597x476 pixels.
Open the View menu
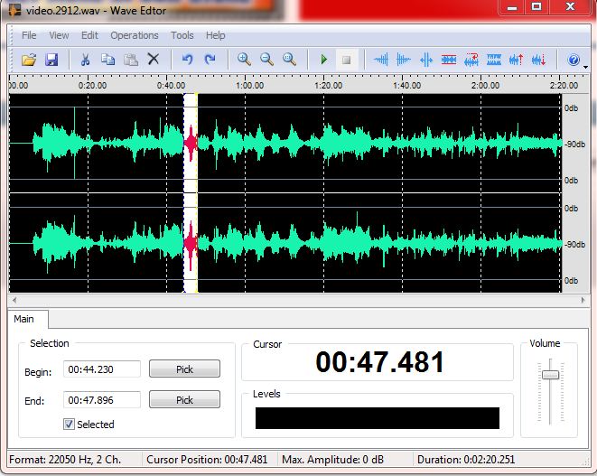pos(59,35)
